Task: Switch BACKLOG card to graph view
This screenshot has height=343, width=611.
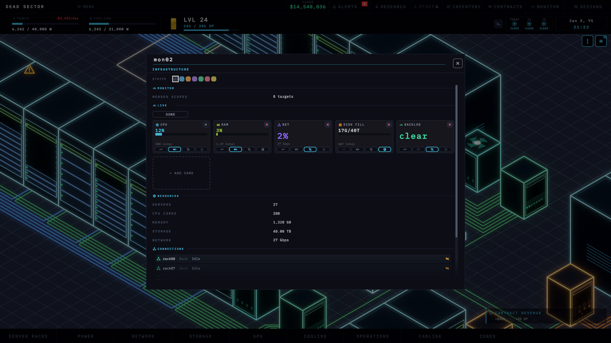Action: (x=405, y=149)
